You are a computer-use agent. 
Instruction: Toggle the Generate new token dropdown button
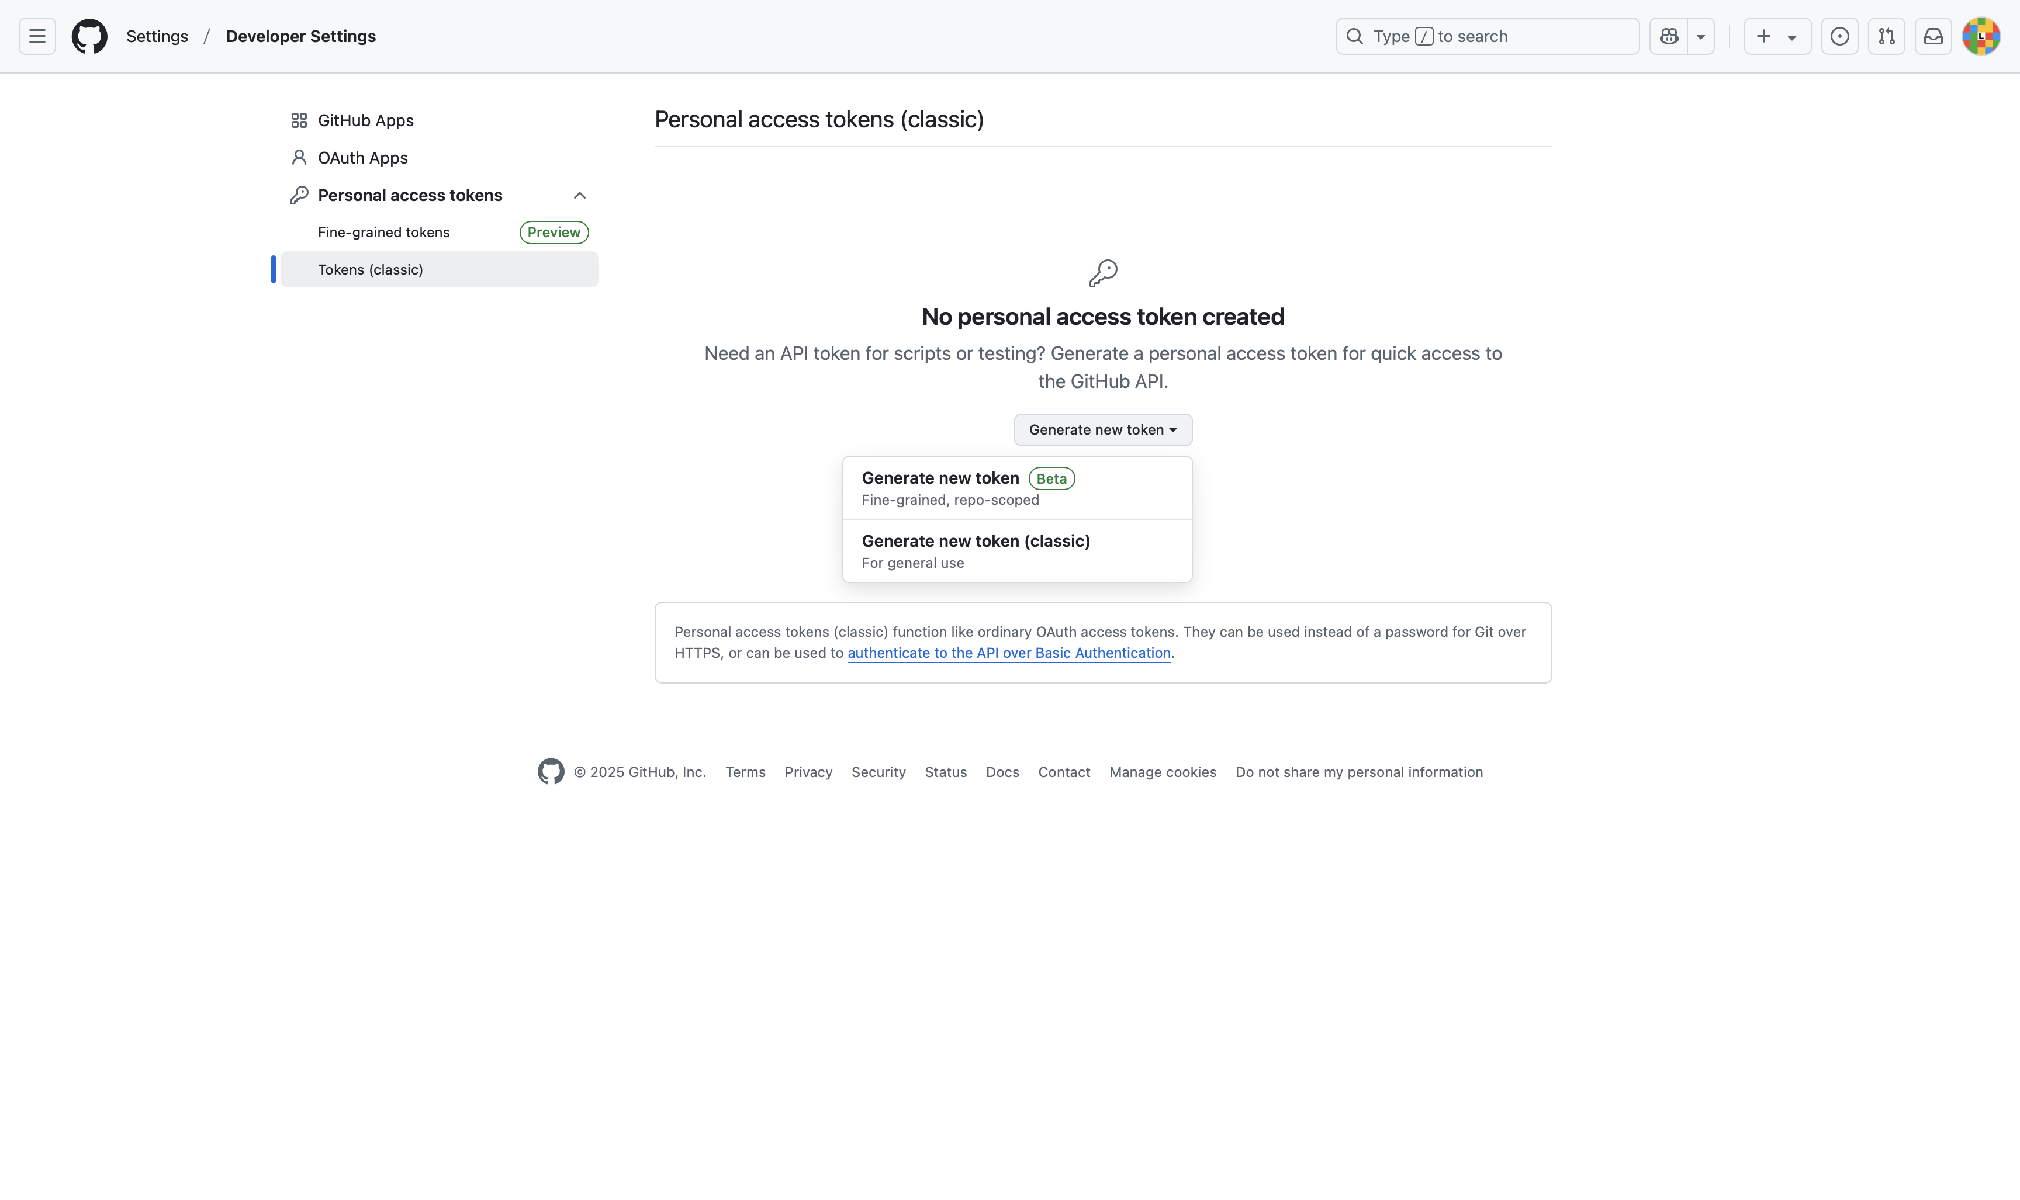1102,429
